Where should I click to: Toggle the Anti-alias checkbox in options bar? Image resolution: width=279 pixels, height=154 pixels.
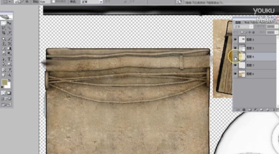coord(53,1)
